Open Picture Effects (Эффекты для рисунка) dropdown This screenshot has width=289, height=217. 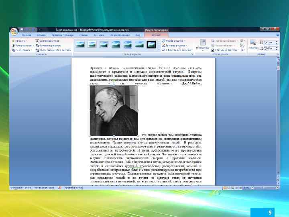coord(177,50)
